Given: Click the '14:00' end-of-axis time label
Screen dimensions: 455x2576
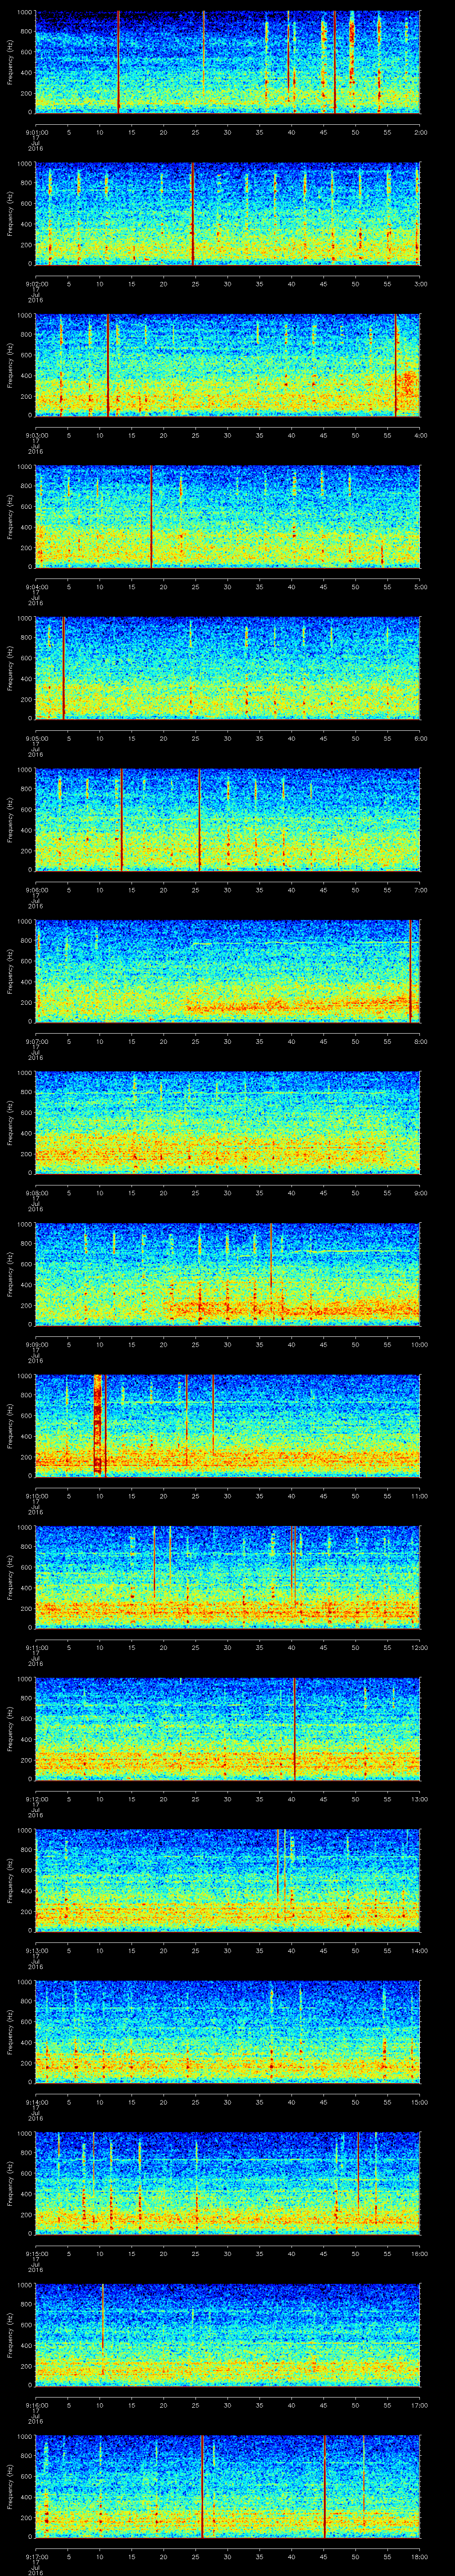Looking at the screenshot, I should click(420, 1950).
